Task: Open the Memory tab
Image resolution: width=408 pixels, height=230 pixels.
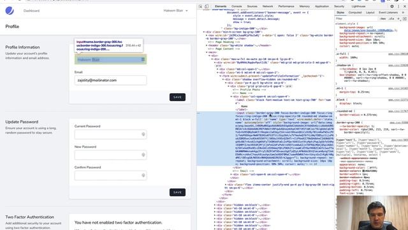Action: [x=305, y=6]
